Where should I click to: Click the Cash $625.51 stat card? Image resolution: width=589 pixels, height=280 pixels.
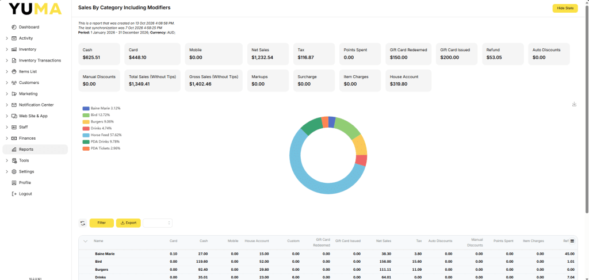pyautogui.click(x=99, y=54)
